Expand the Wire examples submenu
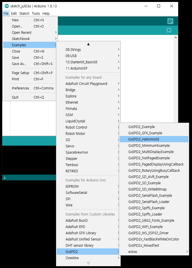This screenshot has height=268, width=192. pyautogui.click(x=88, y=205)
